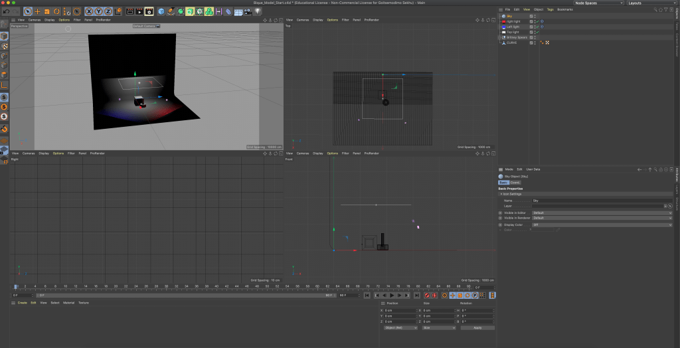Viewport: 680px width, 348px height.
Task: Open the Tags menu in the Object Manager
Action: click(x=551, y=9)
